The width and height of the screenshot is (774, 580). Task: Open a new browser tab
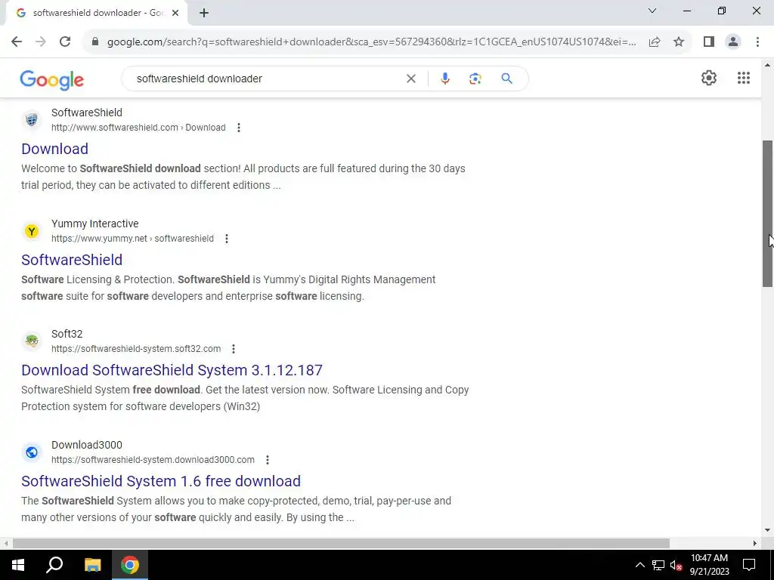204,13
